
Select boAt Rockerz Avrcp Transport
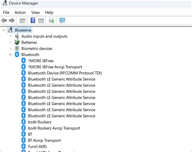[x=54, y=128]
